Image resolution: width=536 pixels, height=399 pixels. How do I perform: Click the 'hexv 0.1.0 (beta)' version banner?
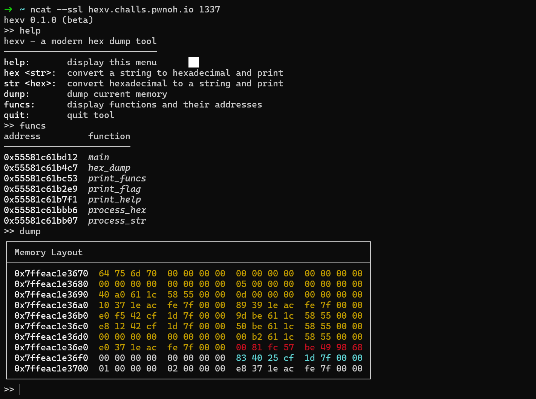(x=48, y=20)
